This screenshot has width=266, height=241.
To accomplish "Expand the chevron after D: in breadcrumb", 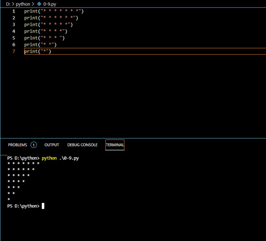I will click(x=13, y=4).
